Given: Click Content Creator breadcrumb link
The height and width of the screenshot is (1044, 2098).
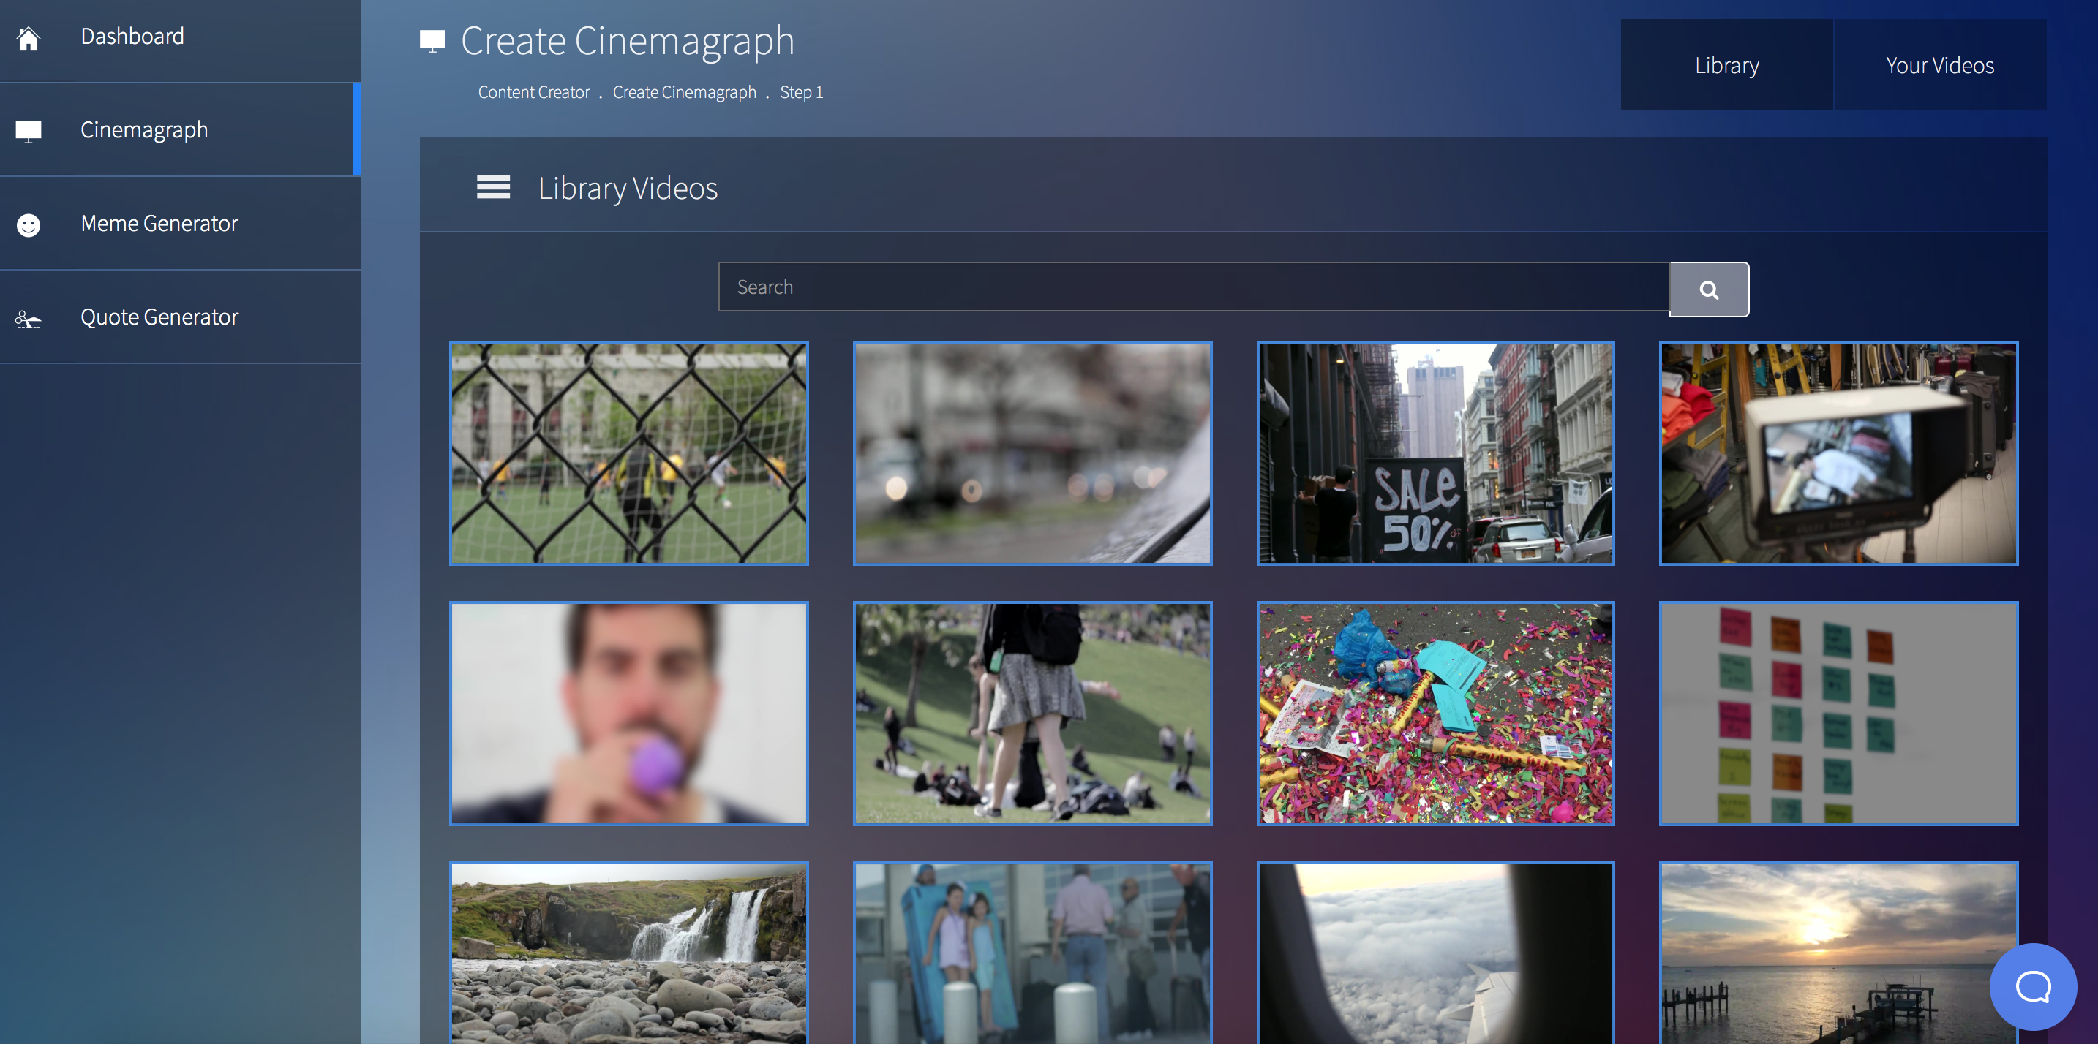Looking at the screenshot, I should (x=533, y=92).
